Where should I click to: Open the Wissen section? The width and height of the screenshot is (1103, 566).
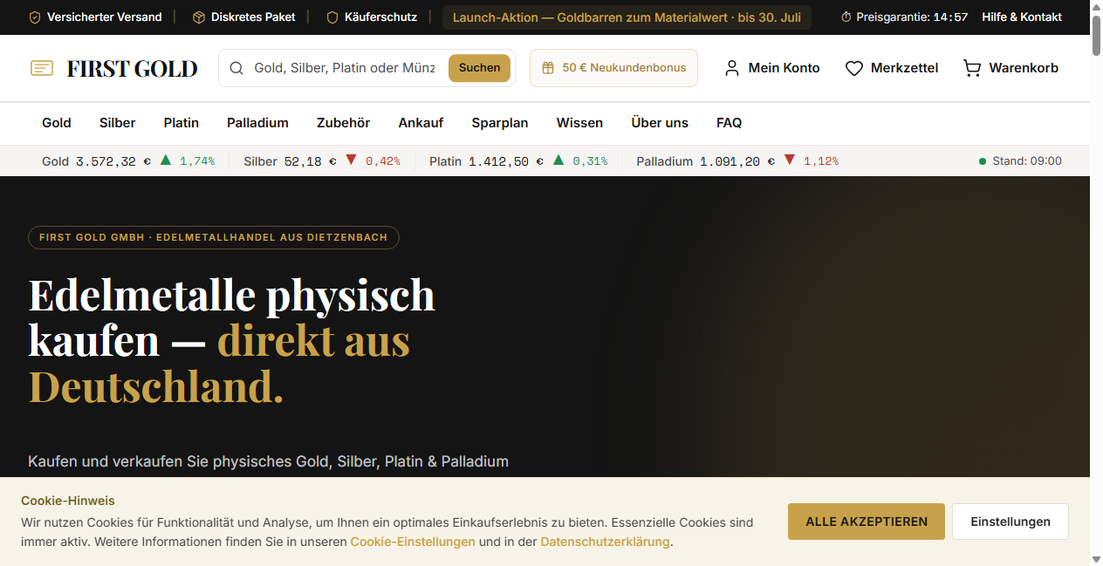pyautogui.click(x=579, y=123)
